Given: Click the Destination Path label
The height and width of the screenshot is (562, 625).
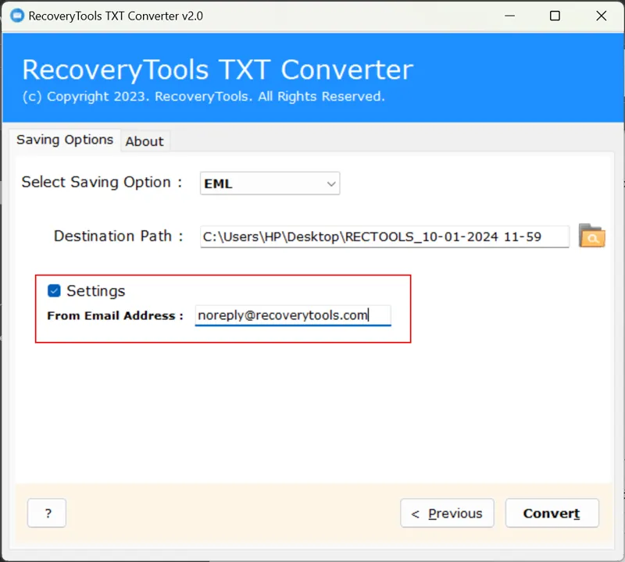Looking at the screenshot, I should 118,236.
